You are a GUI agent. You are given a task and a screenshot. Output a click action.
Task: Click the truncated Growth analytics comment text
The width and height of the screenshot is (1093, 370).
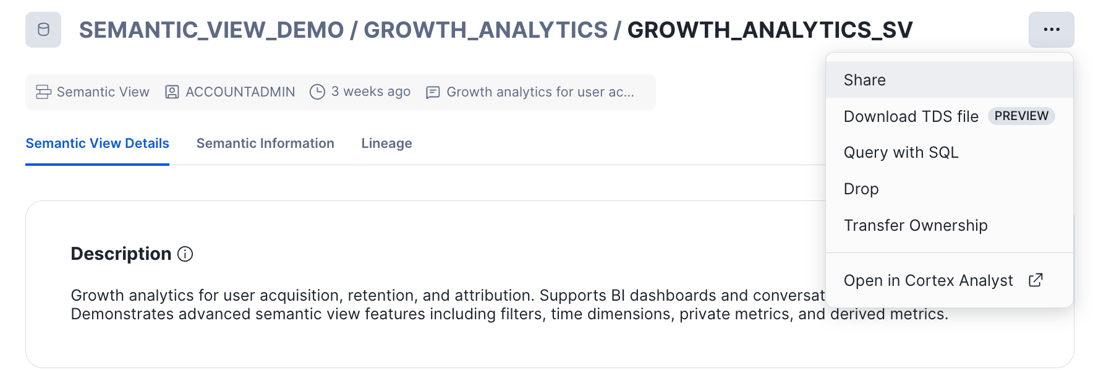(x=540, y=92)
